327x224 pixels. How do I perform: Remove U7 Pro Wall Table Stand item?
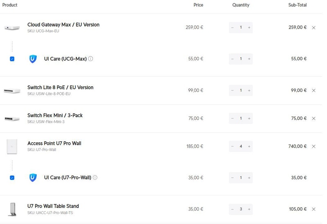[x=314, y=209]
